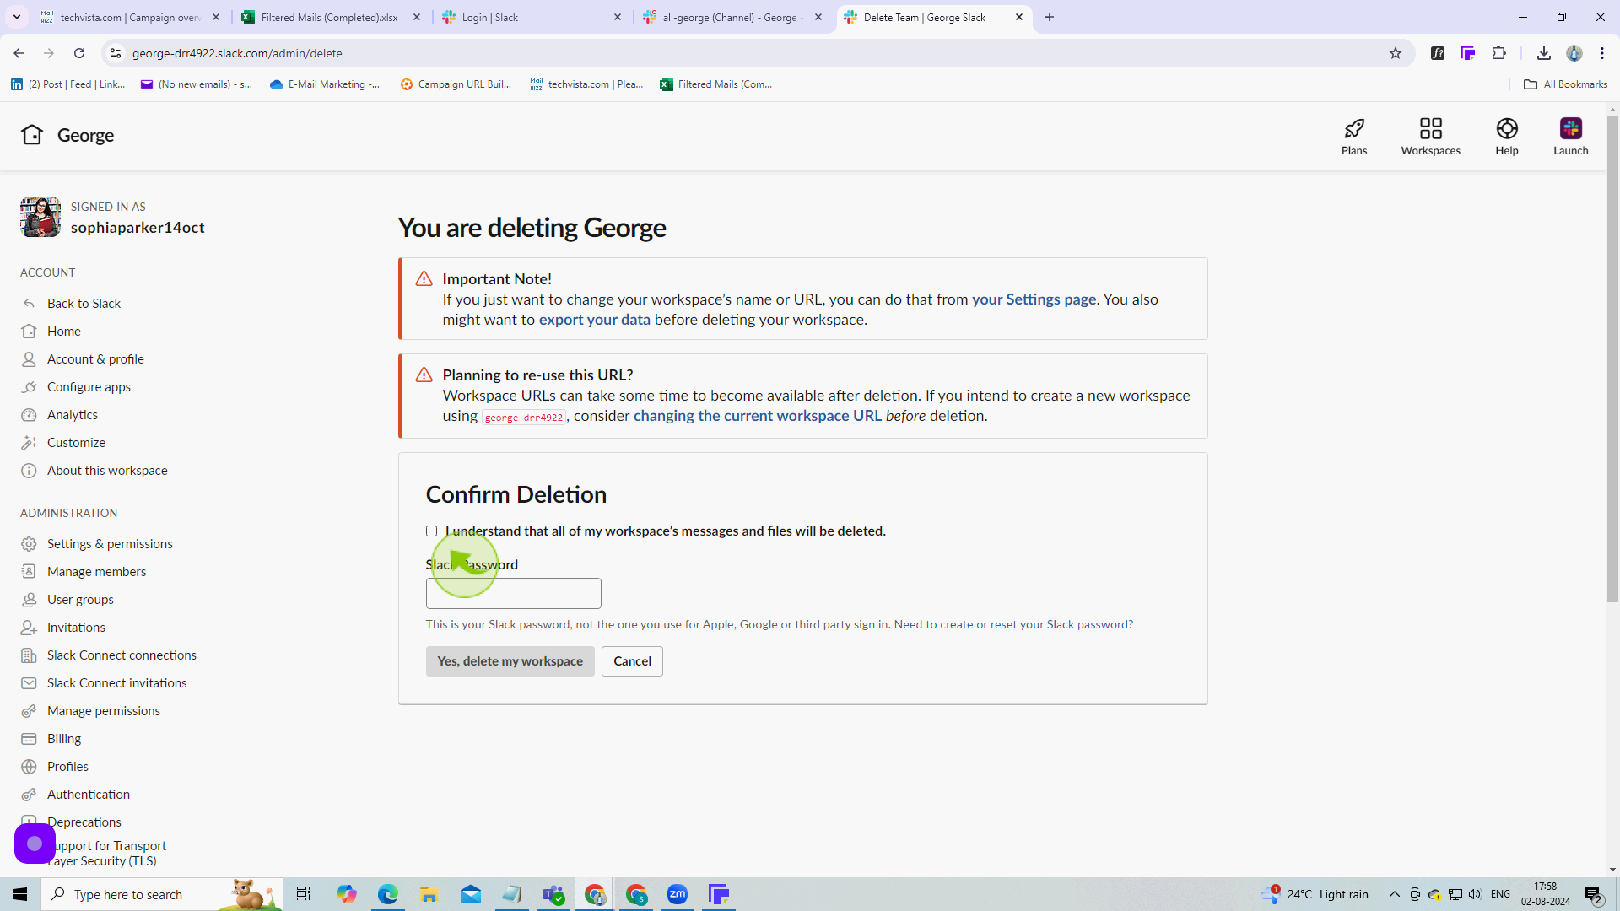This screenshot has width=1620, height=911.
Task: Open the Chrome three-dot menu
Action: 1602,53
